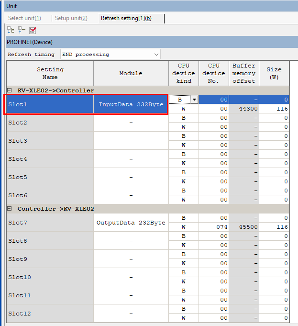Viewport: 298px width, 326px height.
Task: Click the Module column header
Action: [131, 73]
